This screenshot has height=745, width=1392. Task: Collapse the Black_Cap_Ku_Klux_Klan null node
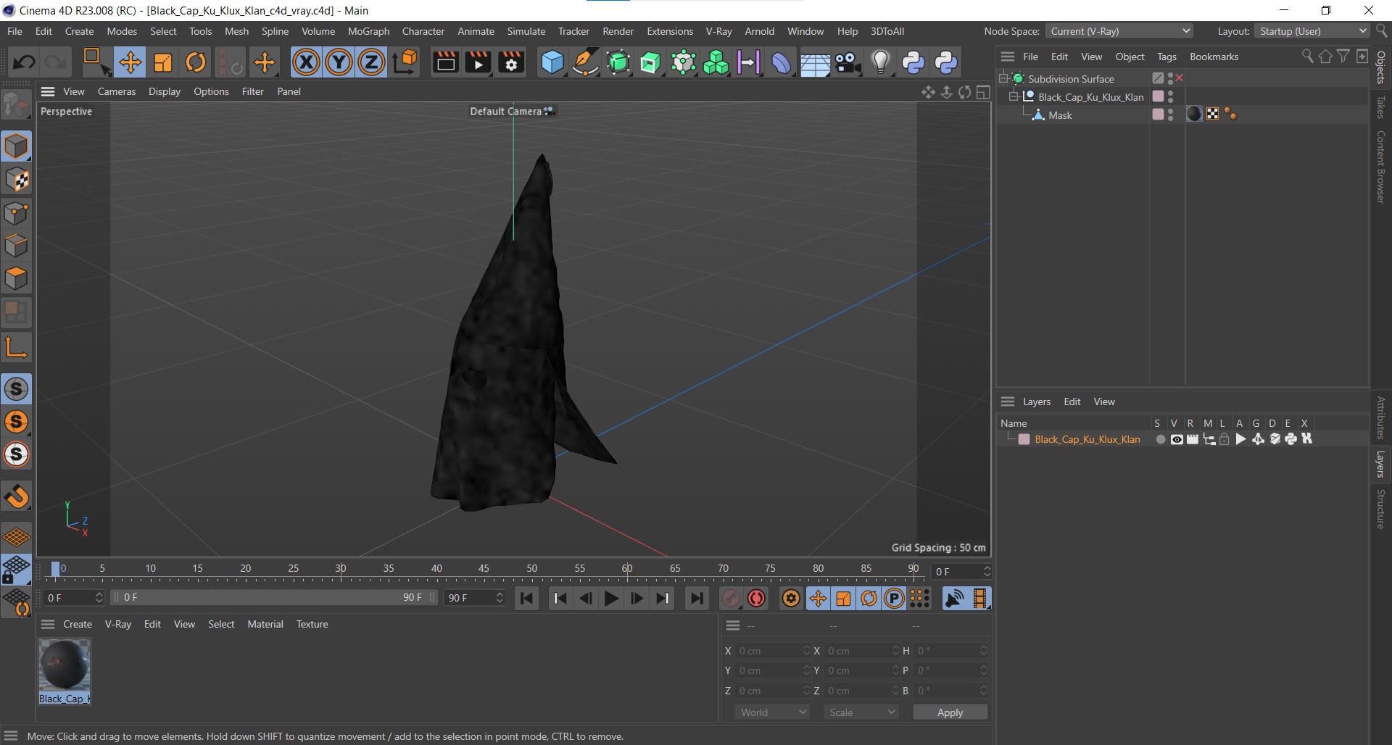(x=1014, y=96)
